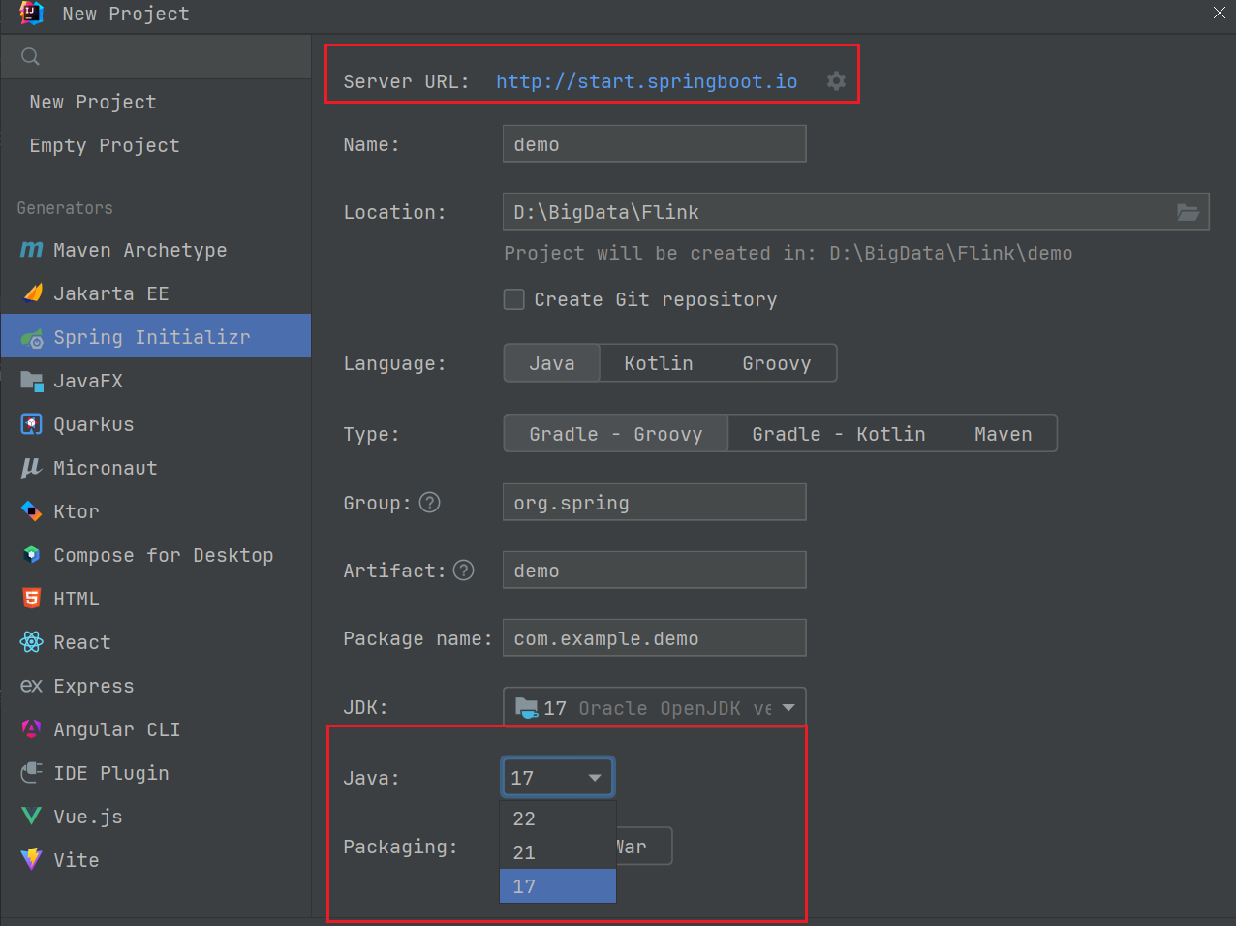Select IDE Plugin in the sidebar
Viewport: 1236px width, 926px height.
pyautogui.click(x=156, y=773)
